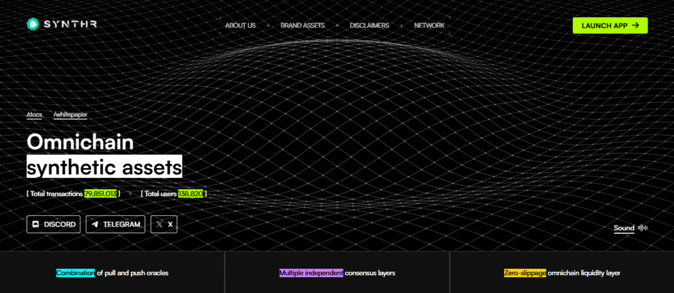Image resolution: width=674 pixels, height=293 pixels.
Task: Click the sound waveform bars icon
Action: pyautogui.click(x=643, y=228)
